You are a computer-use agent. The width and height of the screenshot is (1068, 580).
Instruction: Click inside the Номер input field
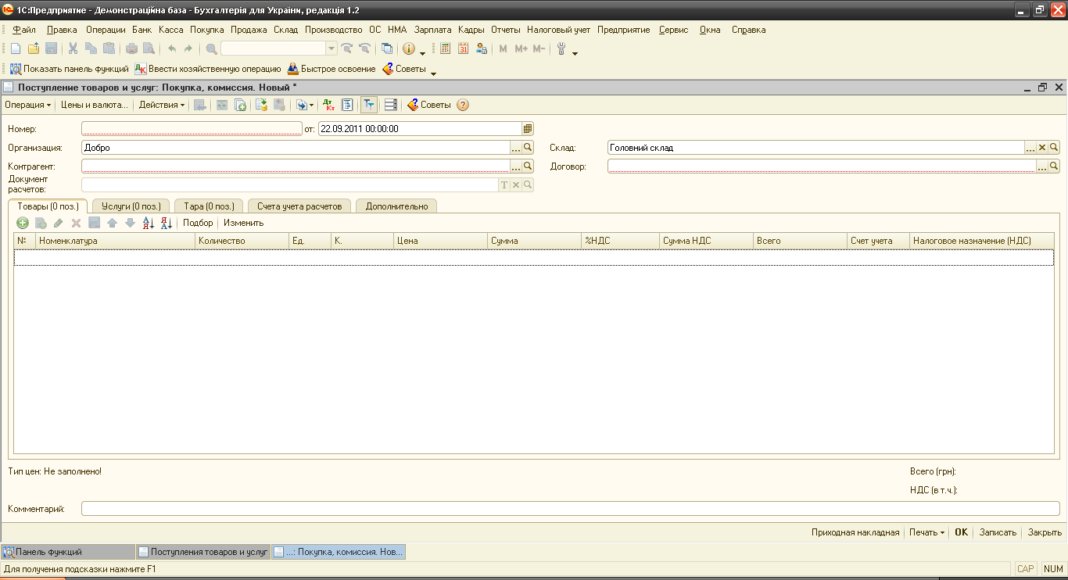click(192, 129)
